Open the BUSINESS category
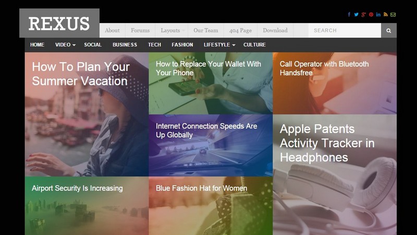Image resolution: width=417 pixels, height=235 pixels. point(125,45)
